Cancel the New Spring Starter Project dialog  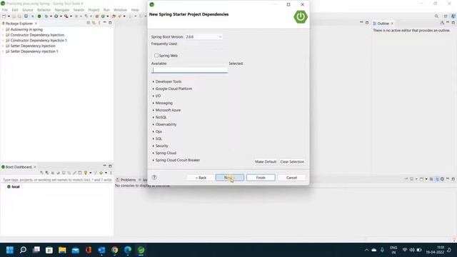[x=291, y=178]
